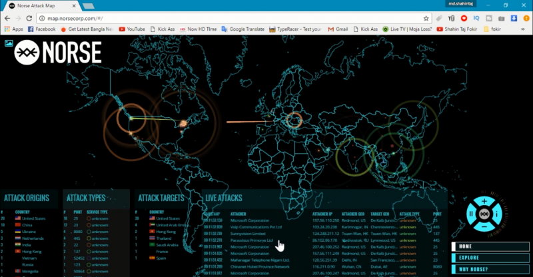Click the blue download arrow extension

click(x=514, y=19)
